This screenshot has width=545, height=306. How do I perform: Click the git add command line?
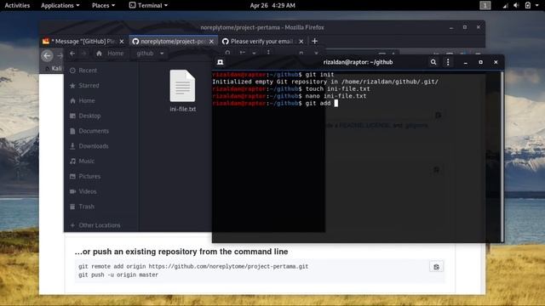click(275, 103)
